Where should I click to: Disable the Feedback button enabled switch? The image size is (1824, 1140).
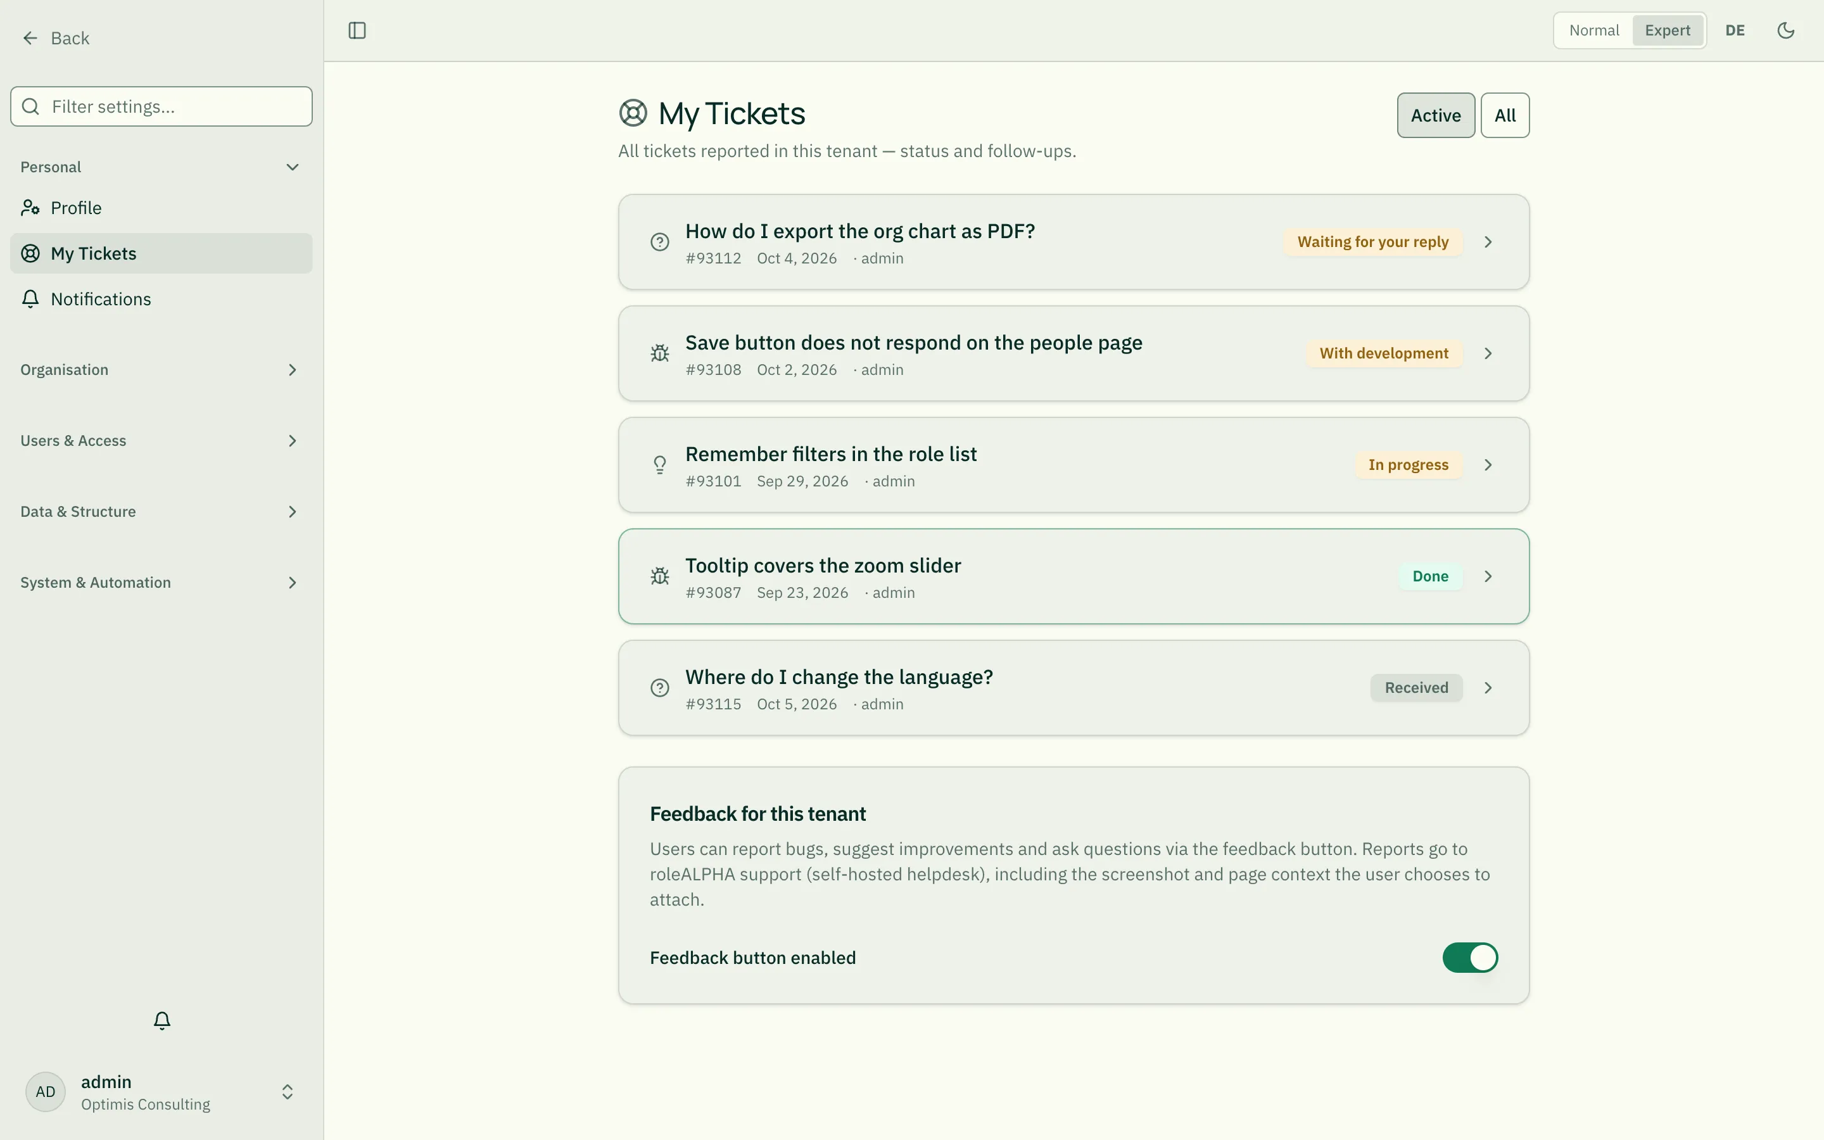[1470, 958]
